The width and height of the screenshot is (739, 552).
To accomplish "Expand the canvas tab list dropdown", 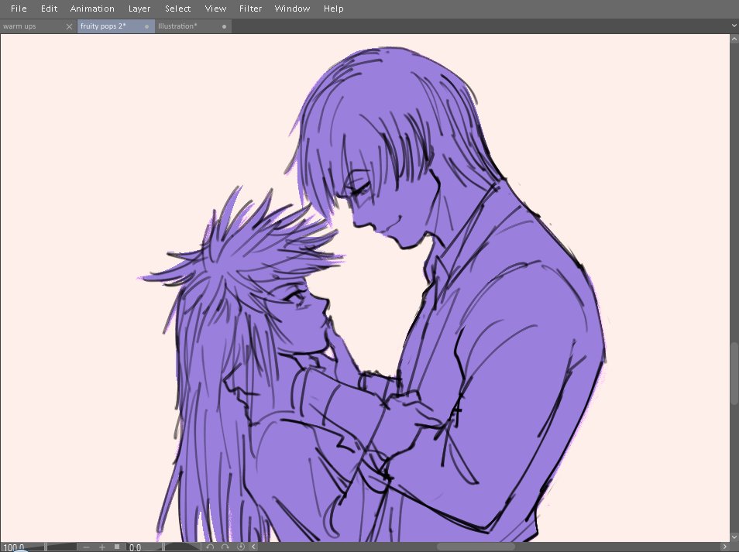I will click(734, 26).
